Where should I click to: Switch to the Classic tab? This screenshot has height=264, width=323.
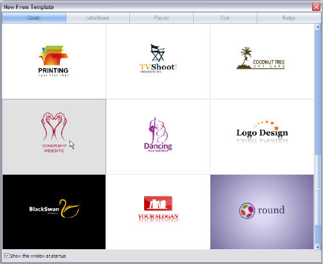[x=34, y=18]
